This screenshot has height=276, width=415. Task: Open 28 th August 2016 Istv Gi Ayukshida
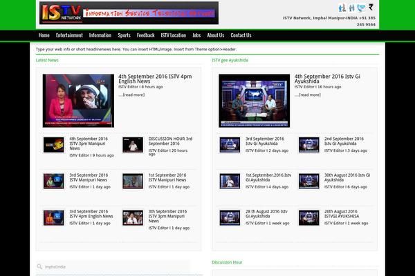click(266, 214)
